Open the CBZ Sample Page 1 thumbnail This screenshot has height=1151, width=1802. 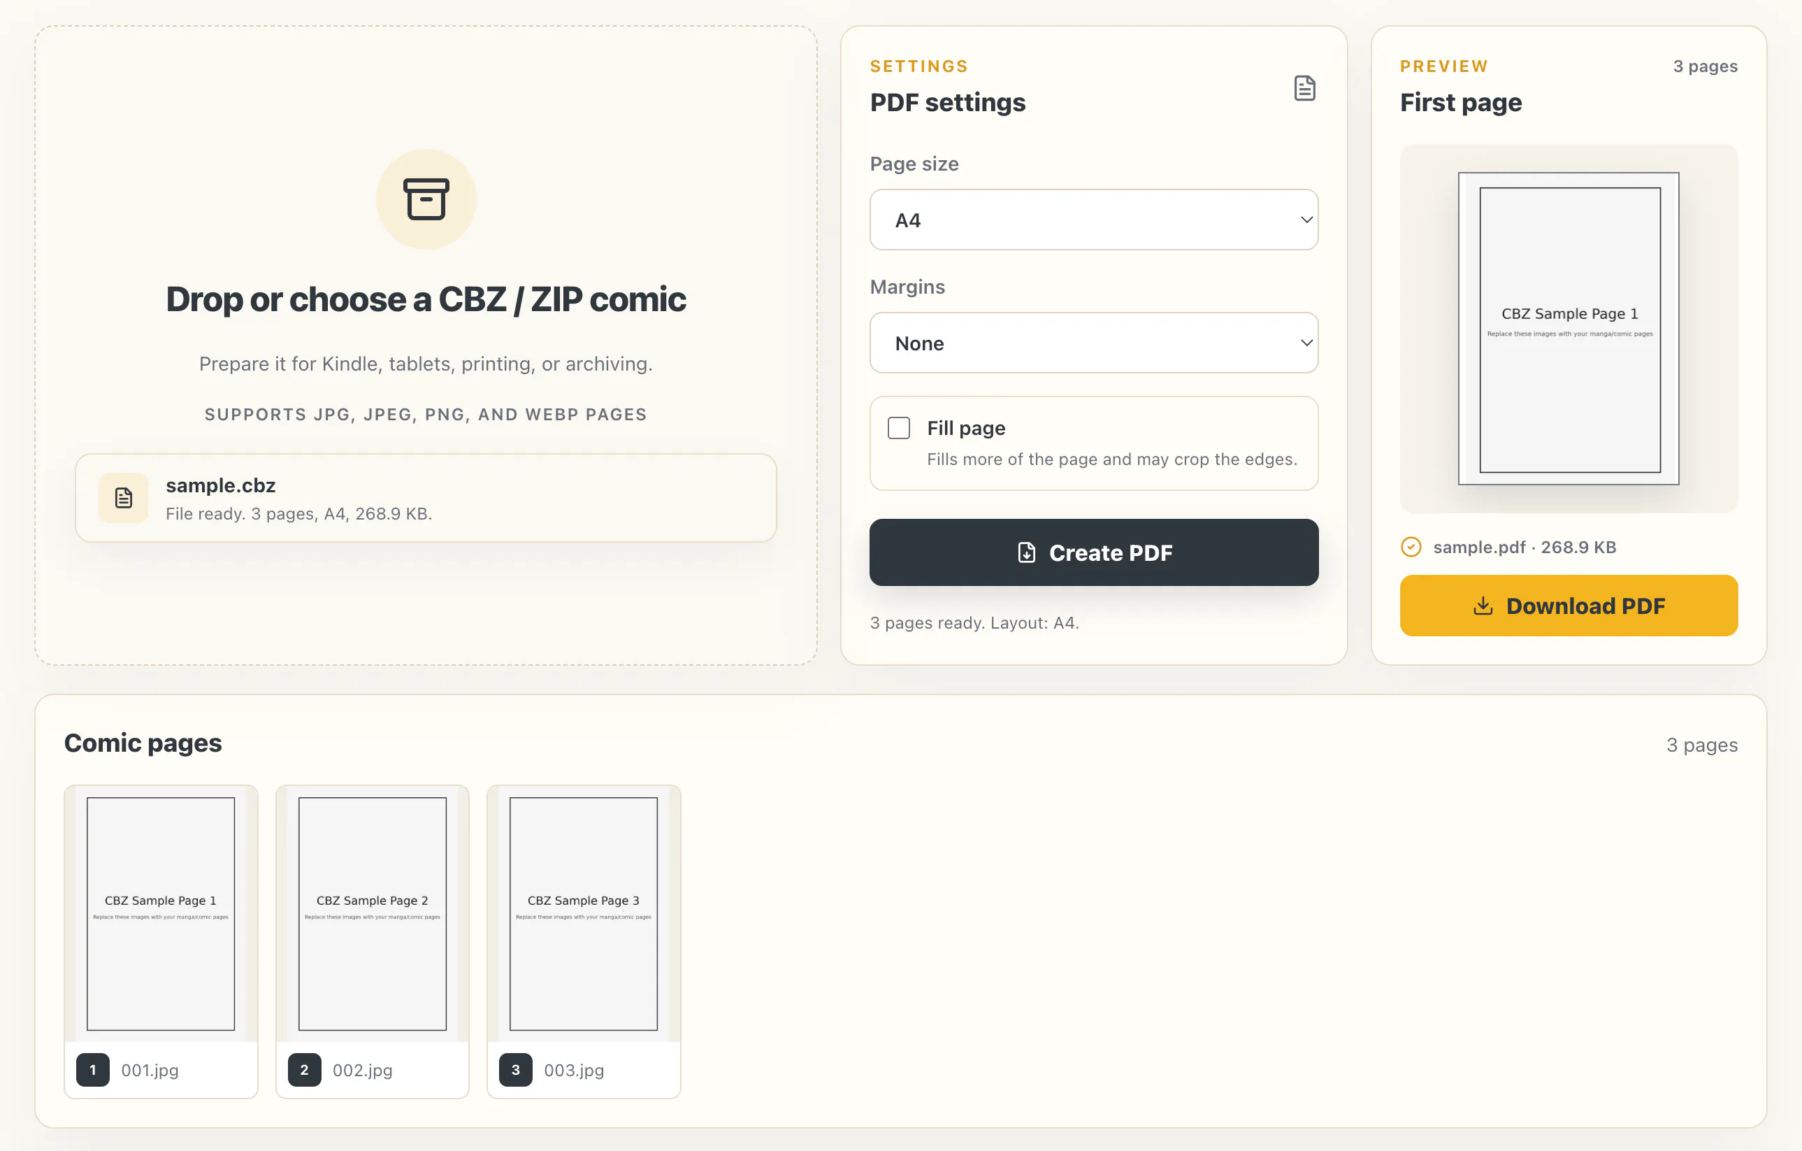[x=161, y=914]
